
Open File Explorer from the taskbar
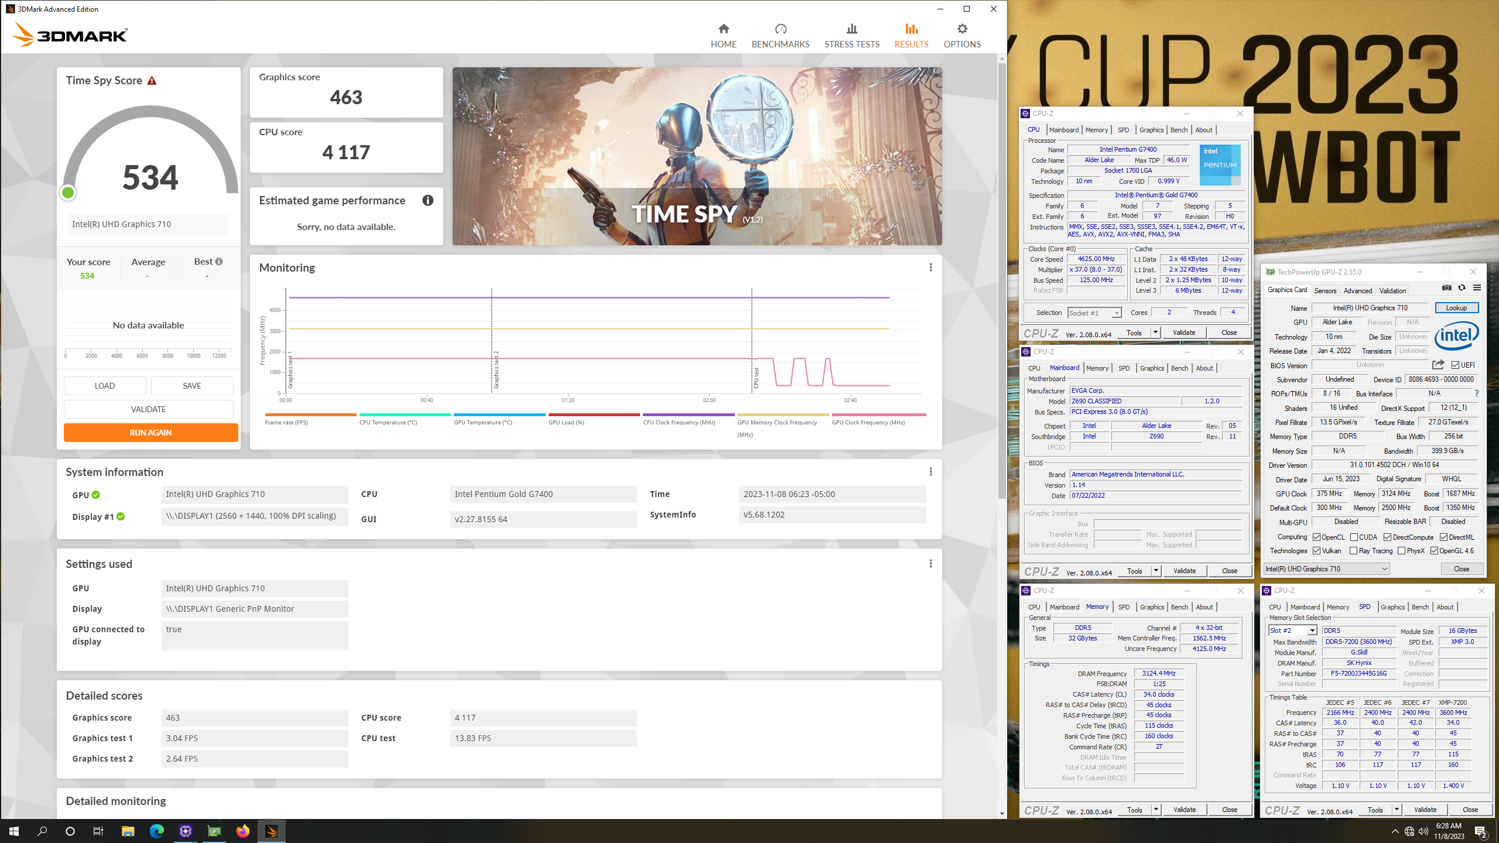coord(128,831)
